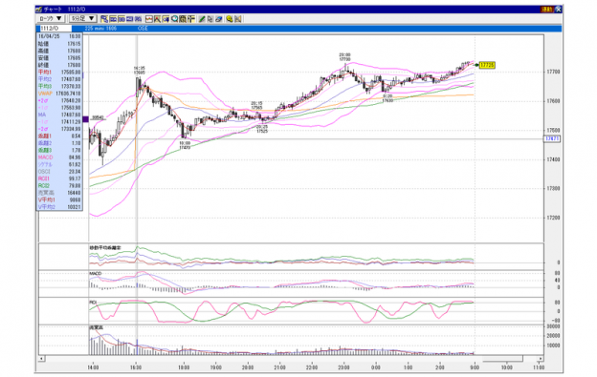Click the yellow 17725 current price label
The image size is (597, 377).
[x=487, y=65]
